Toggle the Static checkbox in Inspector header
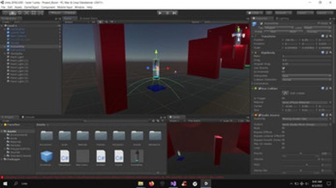The image size is (336, 188). [x=318, y=23]
